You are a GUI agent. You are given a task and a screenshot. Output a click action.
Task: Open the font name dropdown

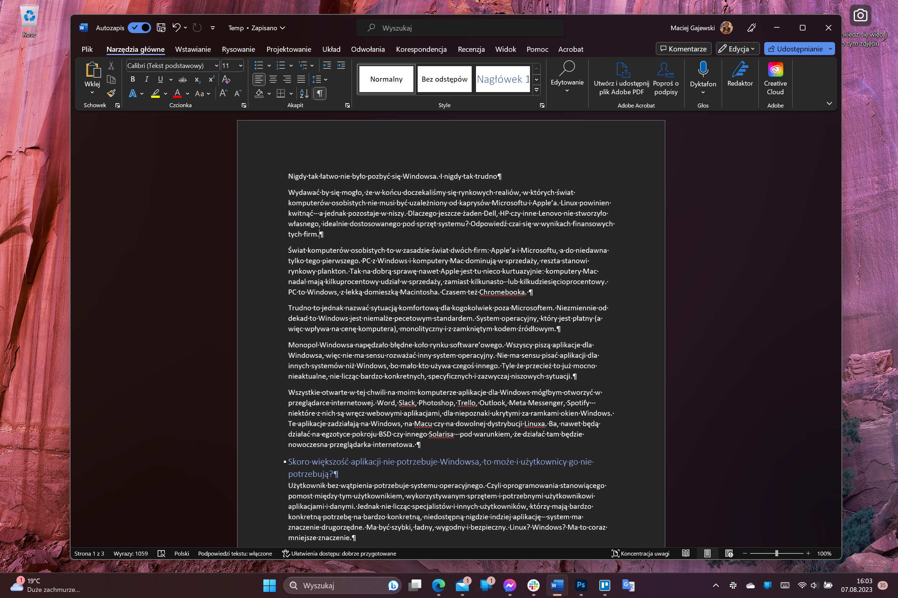coord(216,65)
